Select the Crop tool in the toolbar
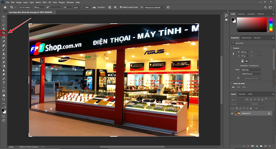Image resolution: width=276 pixels, height=149 pixels. point(4,33)
